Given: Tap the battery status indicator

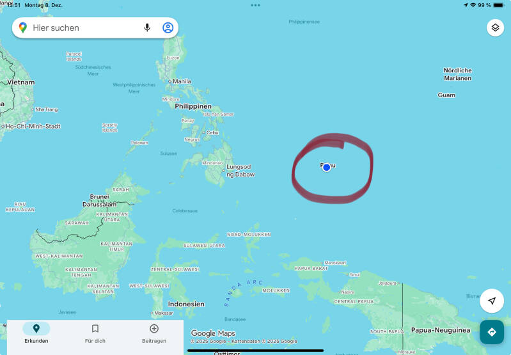Looking at the screenshot, I should 498,5.
